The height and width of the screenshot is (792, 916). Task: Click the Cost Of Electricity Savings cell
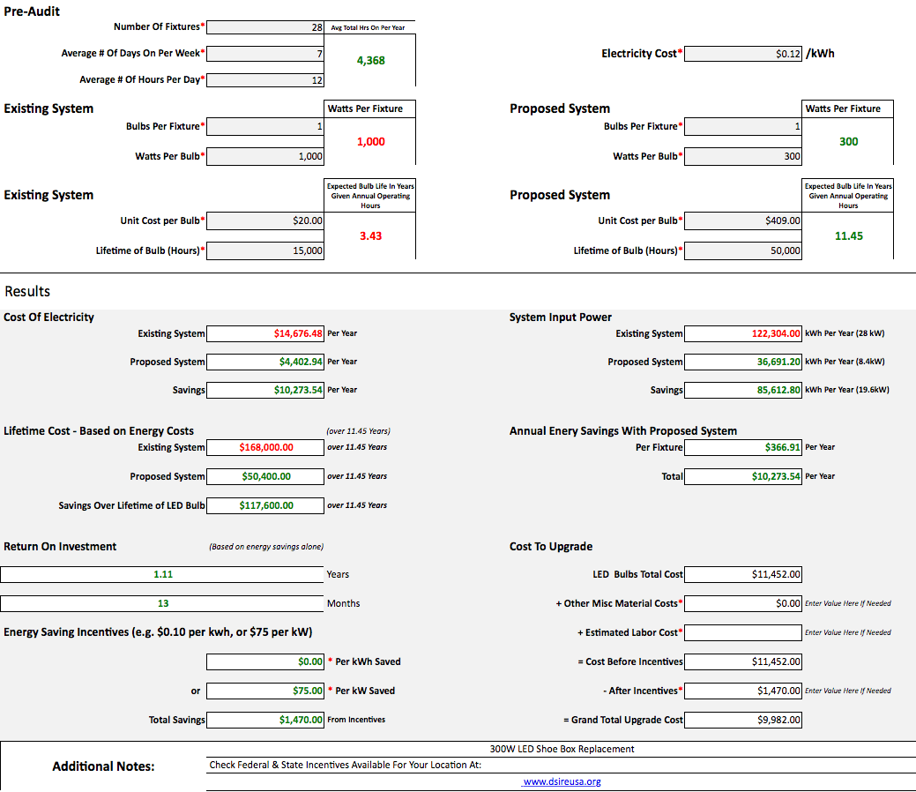265,390
